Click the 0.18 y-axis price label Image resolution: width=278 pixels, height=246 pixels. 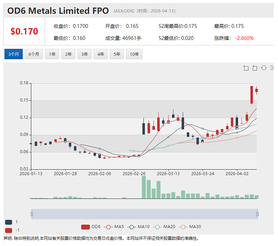(x=24, y=83)
